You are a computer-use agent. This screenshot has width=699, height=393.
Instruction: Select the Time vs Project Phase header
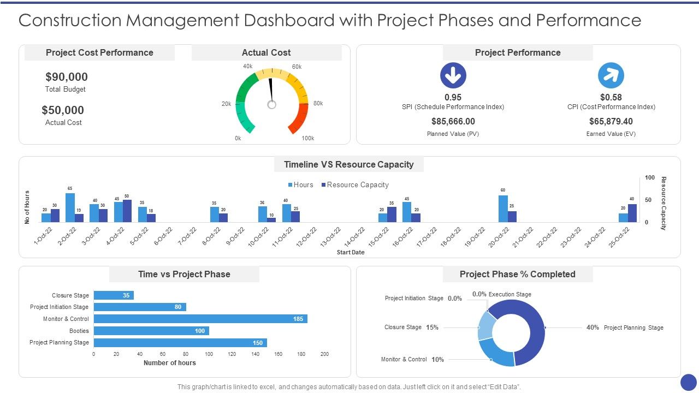(x=184, y=274)
